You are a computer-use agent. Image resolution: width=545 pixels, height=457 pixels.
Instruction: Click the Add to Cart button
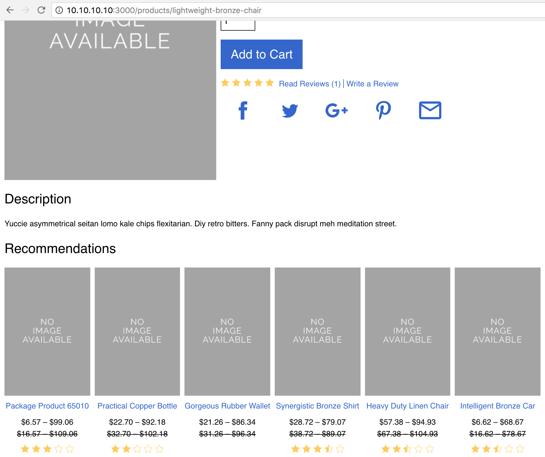click(x=262, y=54)
